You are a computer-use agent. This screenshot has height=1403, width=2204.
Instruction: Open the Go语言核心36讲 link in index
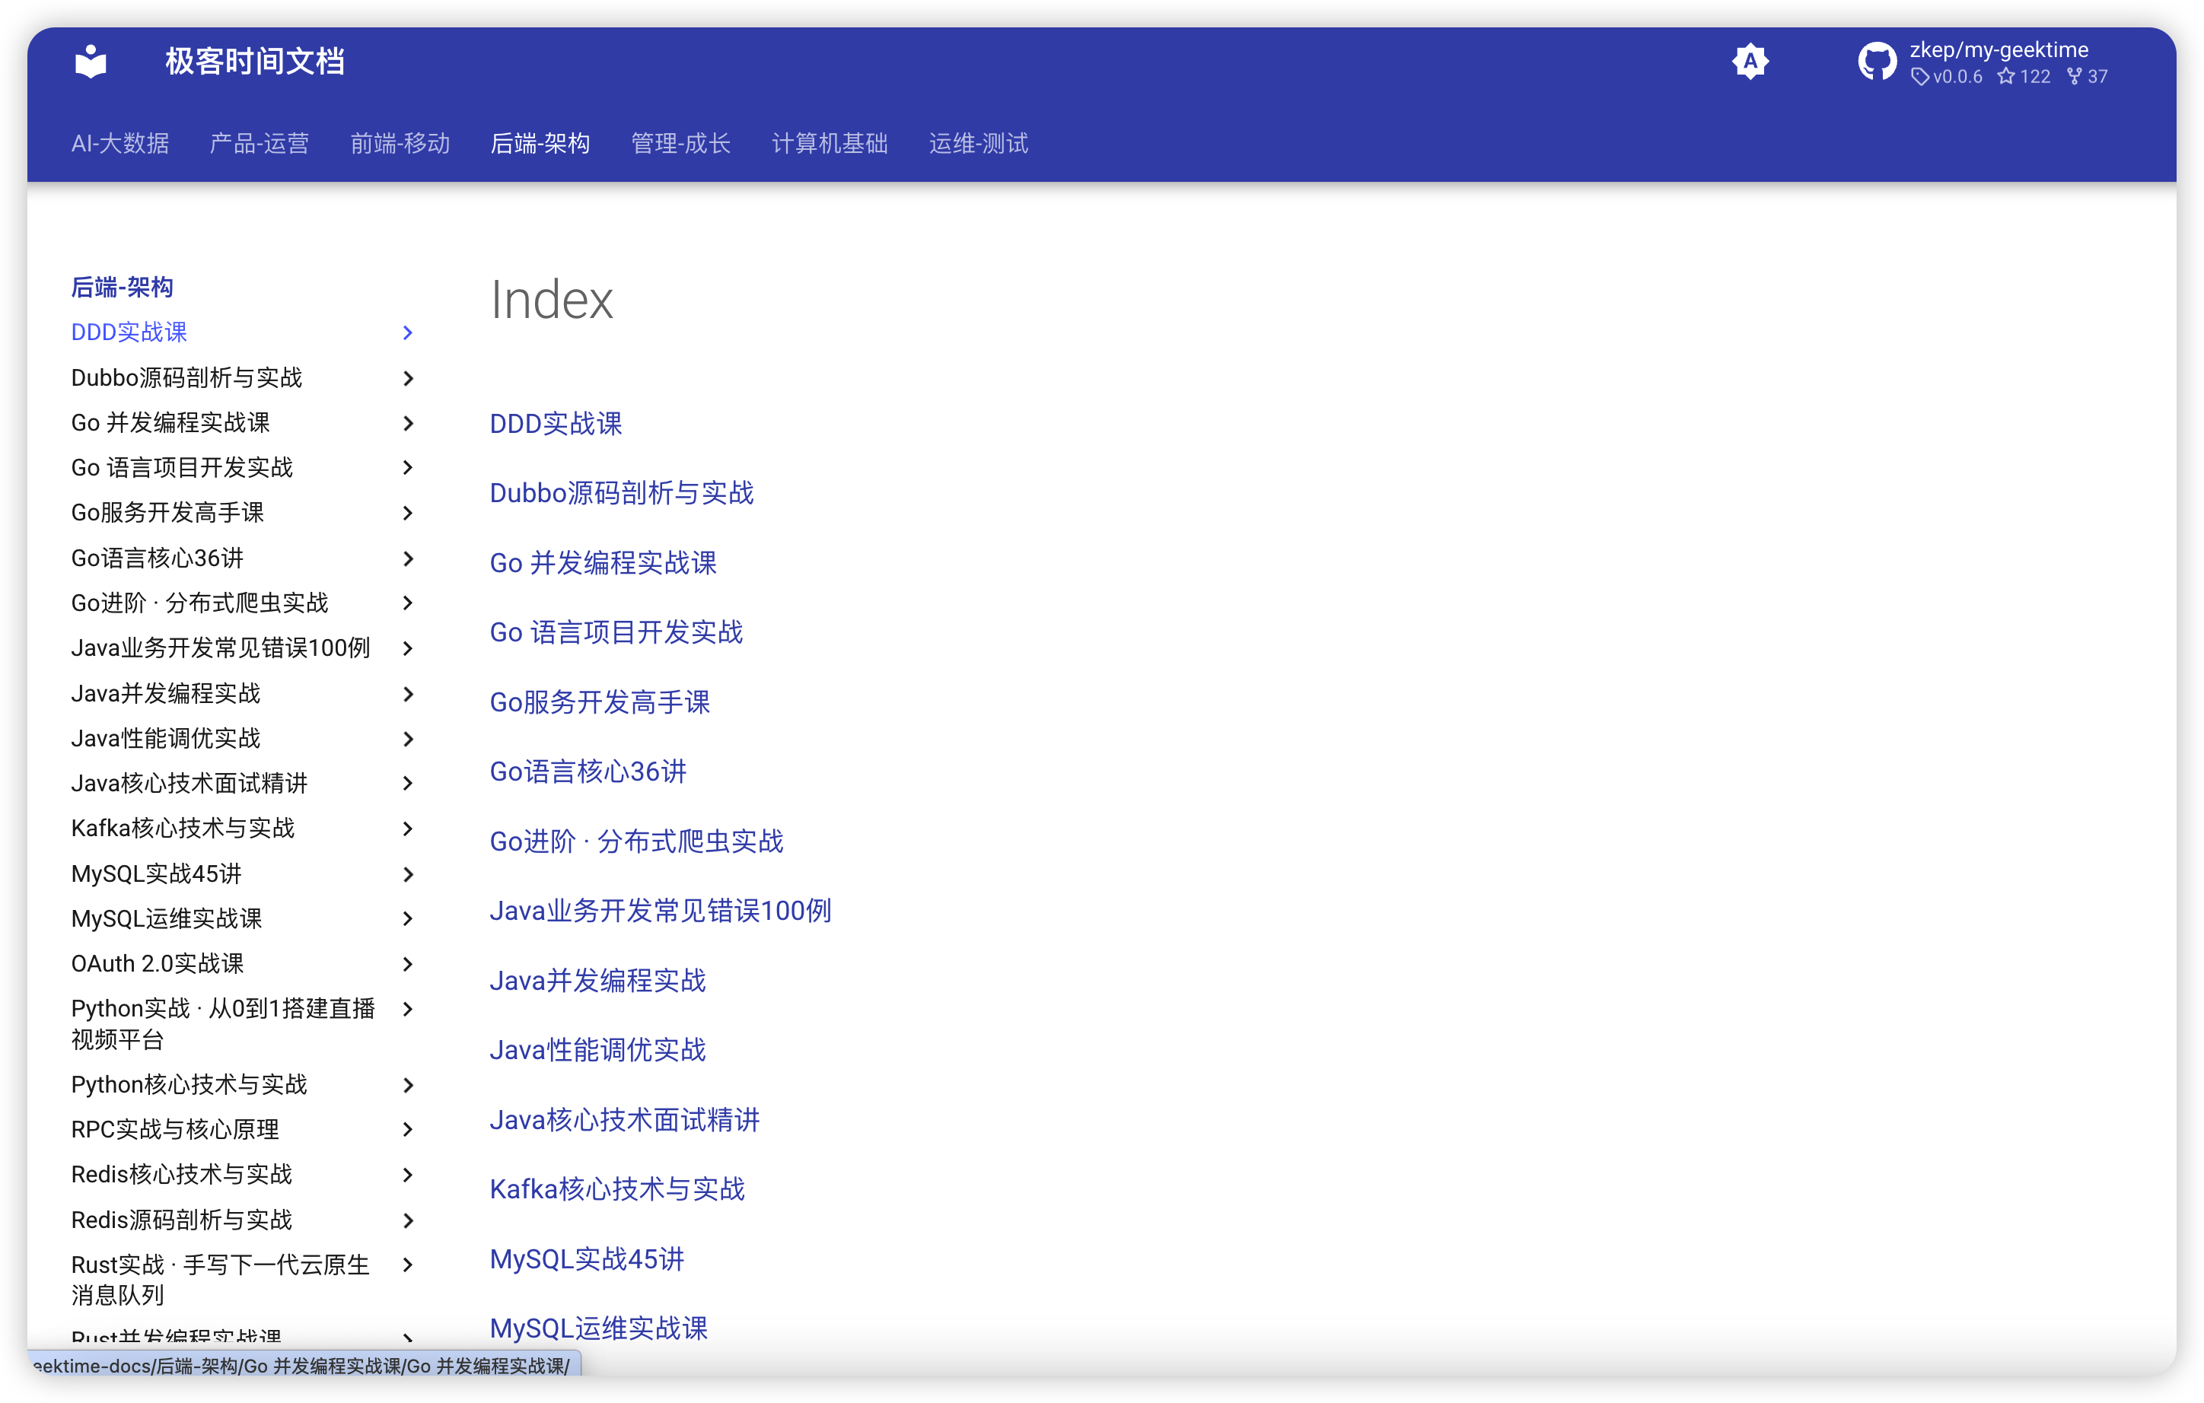588,771
